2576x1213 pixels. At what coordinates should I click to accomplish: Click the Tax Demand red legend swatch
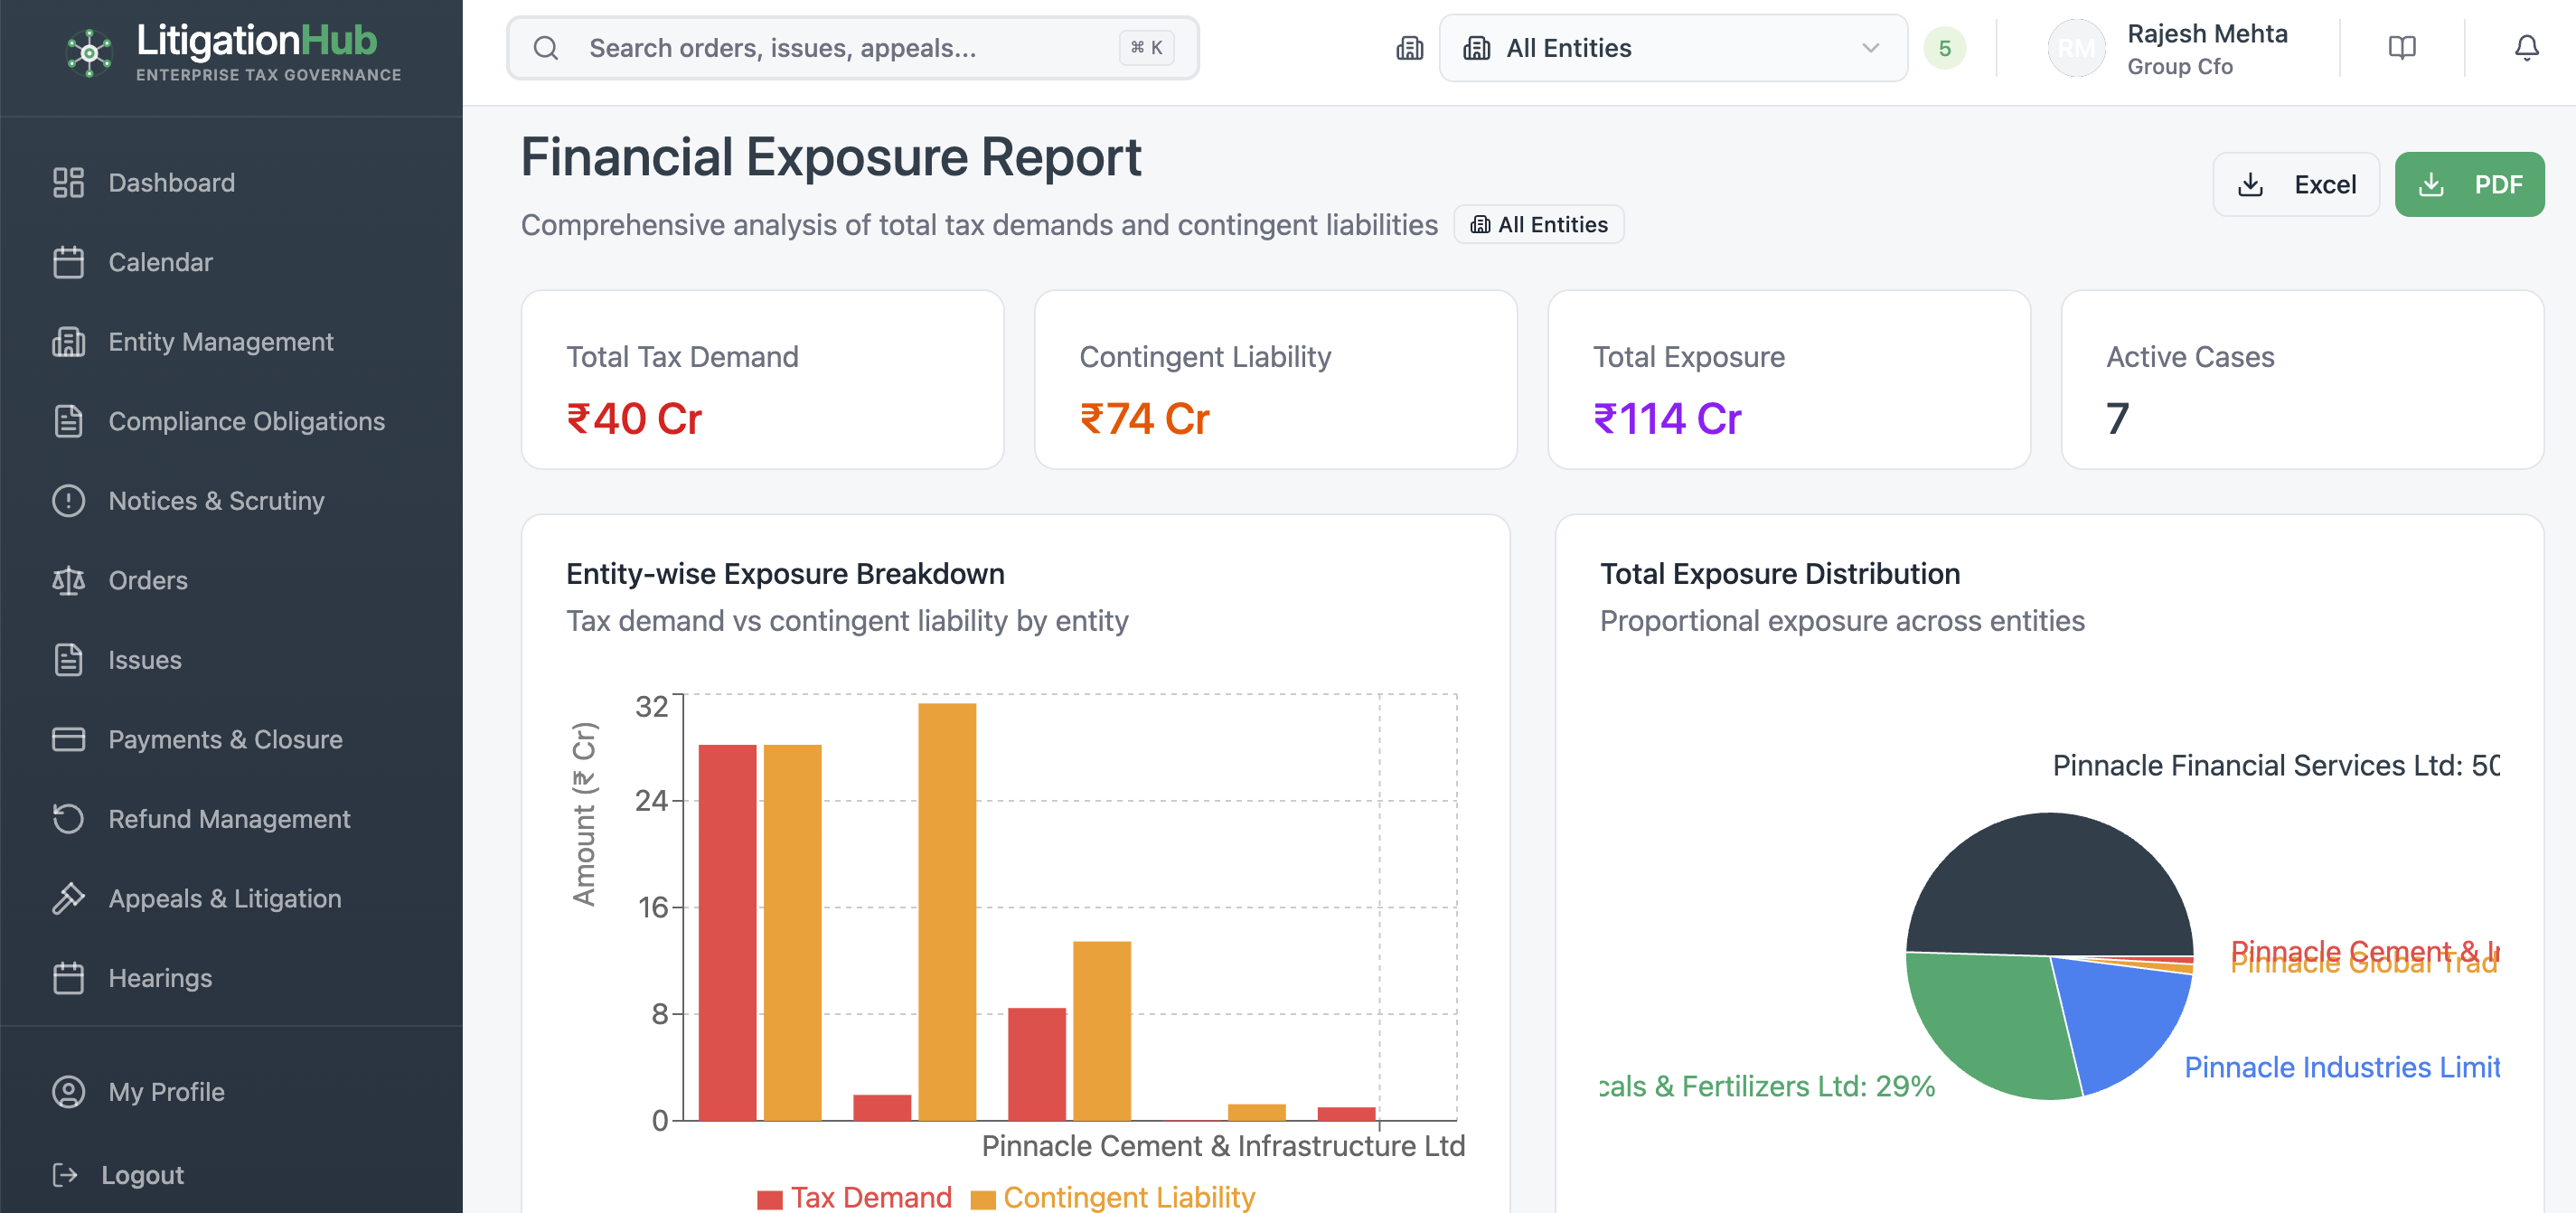click(x=770, y=1199)
